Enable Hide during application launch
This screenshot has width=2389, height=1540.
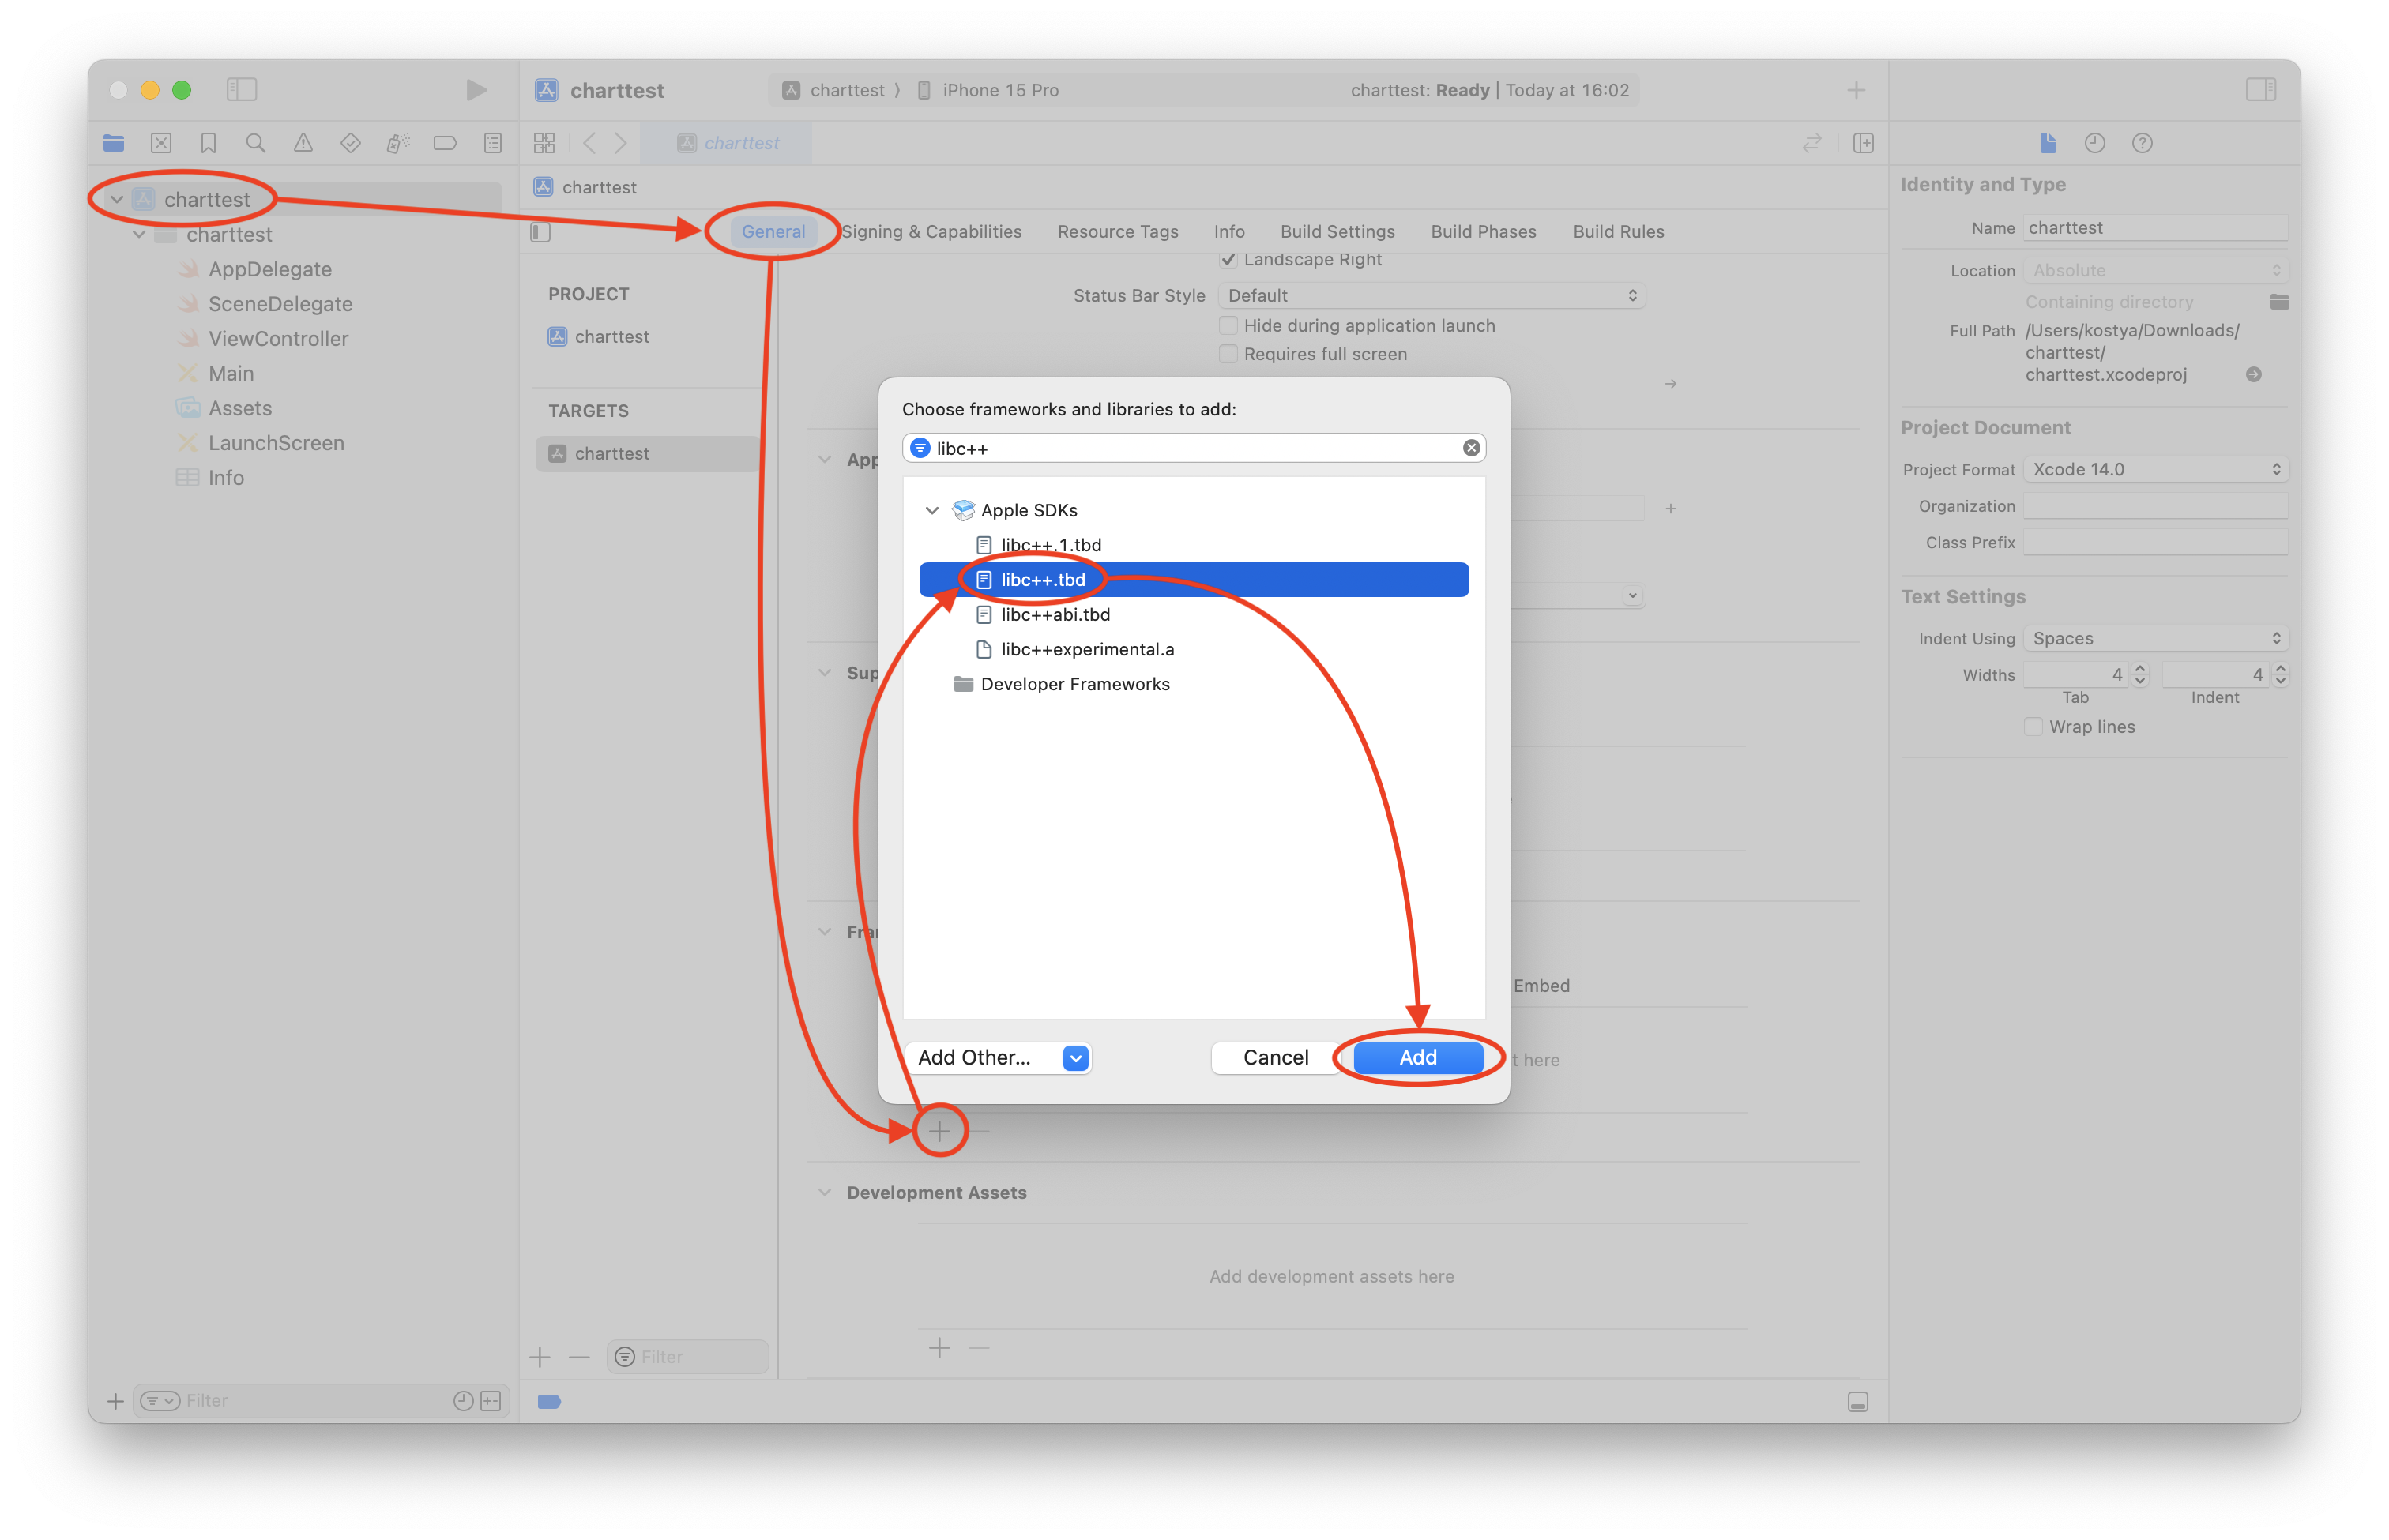coord(1228,326)
